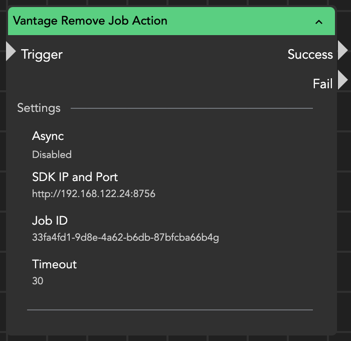Click the Trigger label
Image resolution: width=351 pixels, height=341 pixels.
coord(42,54)
